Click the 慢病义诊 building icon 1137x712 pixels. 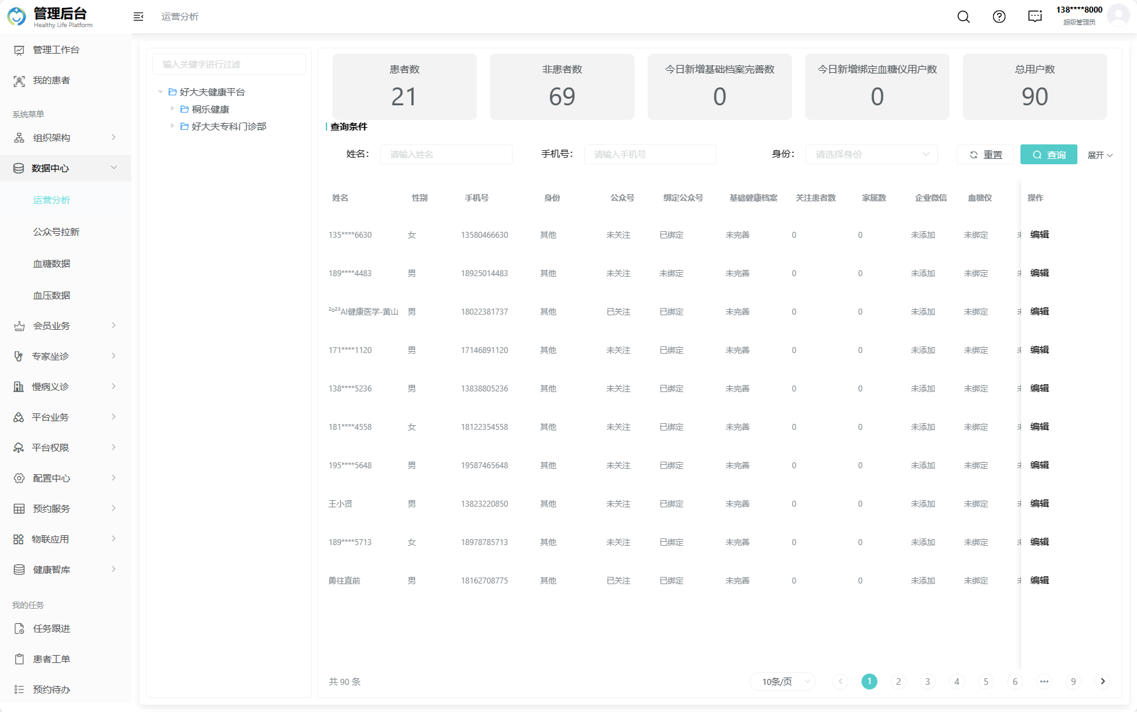(19, 387)
